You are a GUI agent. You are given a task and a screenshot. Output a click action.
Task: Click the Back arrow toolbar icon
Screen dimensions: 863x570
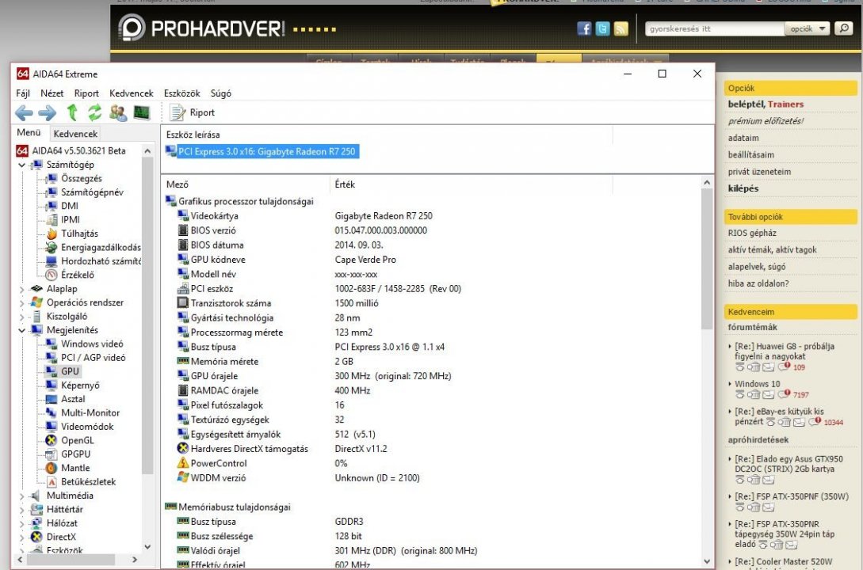point(24,112)
